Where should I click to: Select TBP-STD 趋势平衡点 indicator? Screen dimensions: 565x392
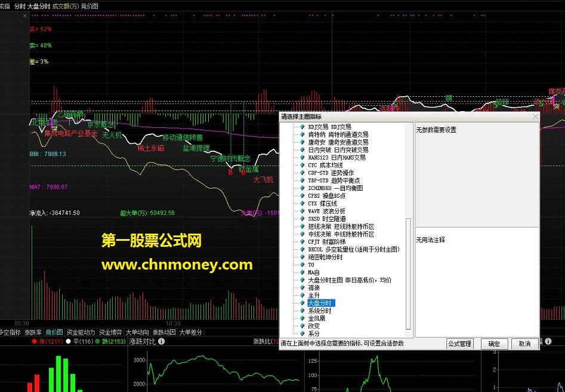334,180
